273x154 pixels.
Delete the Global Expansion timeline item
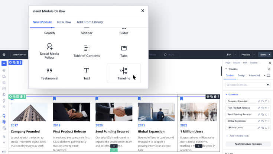[x=266, y=121]
